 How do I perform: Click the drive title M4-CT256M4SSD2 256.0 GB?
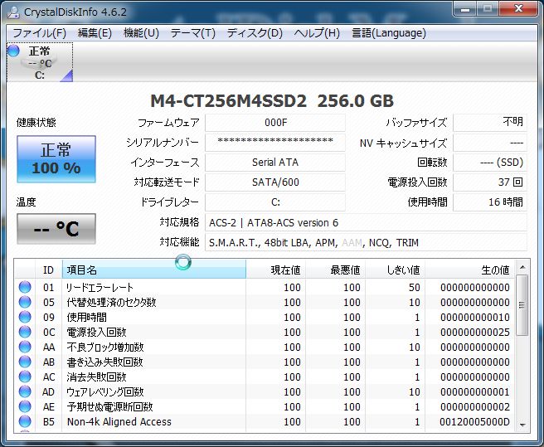point(272,101)
